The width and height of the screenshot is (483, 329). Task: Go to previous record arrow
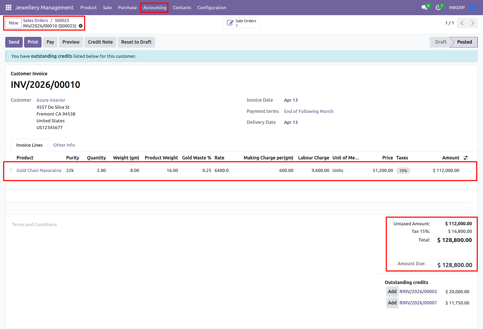tap(462, 23)
